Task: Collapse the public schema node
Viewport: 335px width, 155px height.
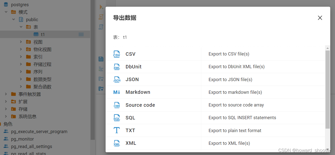Action: (14, 19)
